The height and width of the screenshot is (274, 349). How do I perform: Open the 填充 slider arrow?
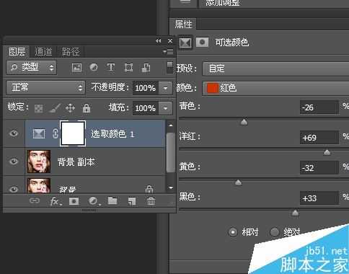pos(165,108)
